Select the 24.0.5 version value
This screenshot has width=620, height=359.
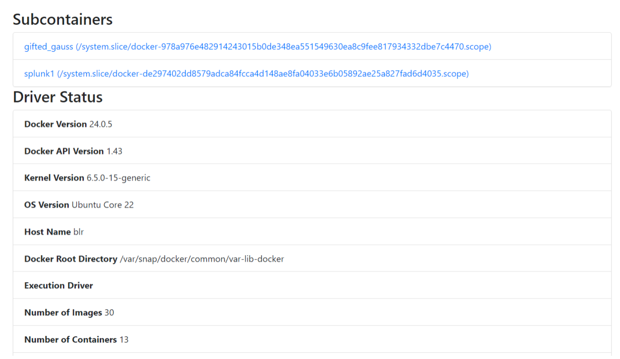click(101, 124)
